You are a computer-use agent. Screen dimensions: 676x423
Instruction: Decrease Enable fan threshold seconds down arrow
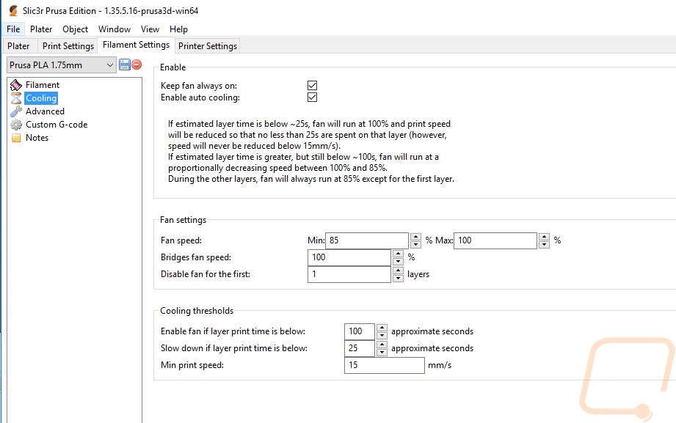tap(382, 336)
